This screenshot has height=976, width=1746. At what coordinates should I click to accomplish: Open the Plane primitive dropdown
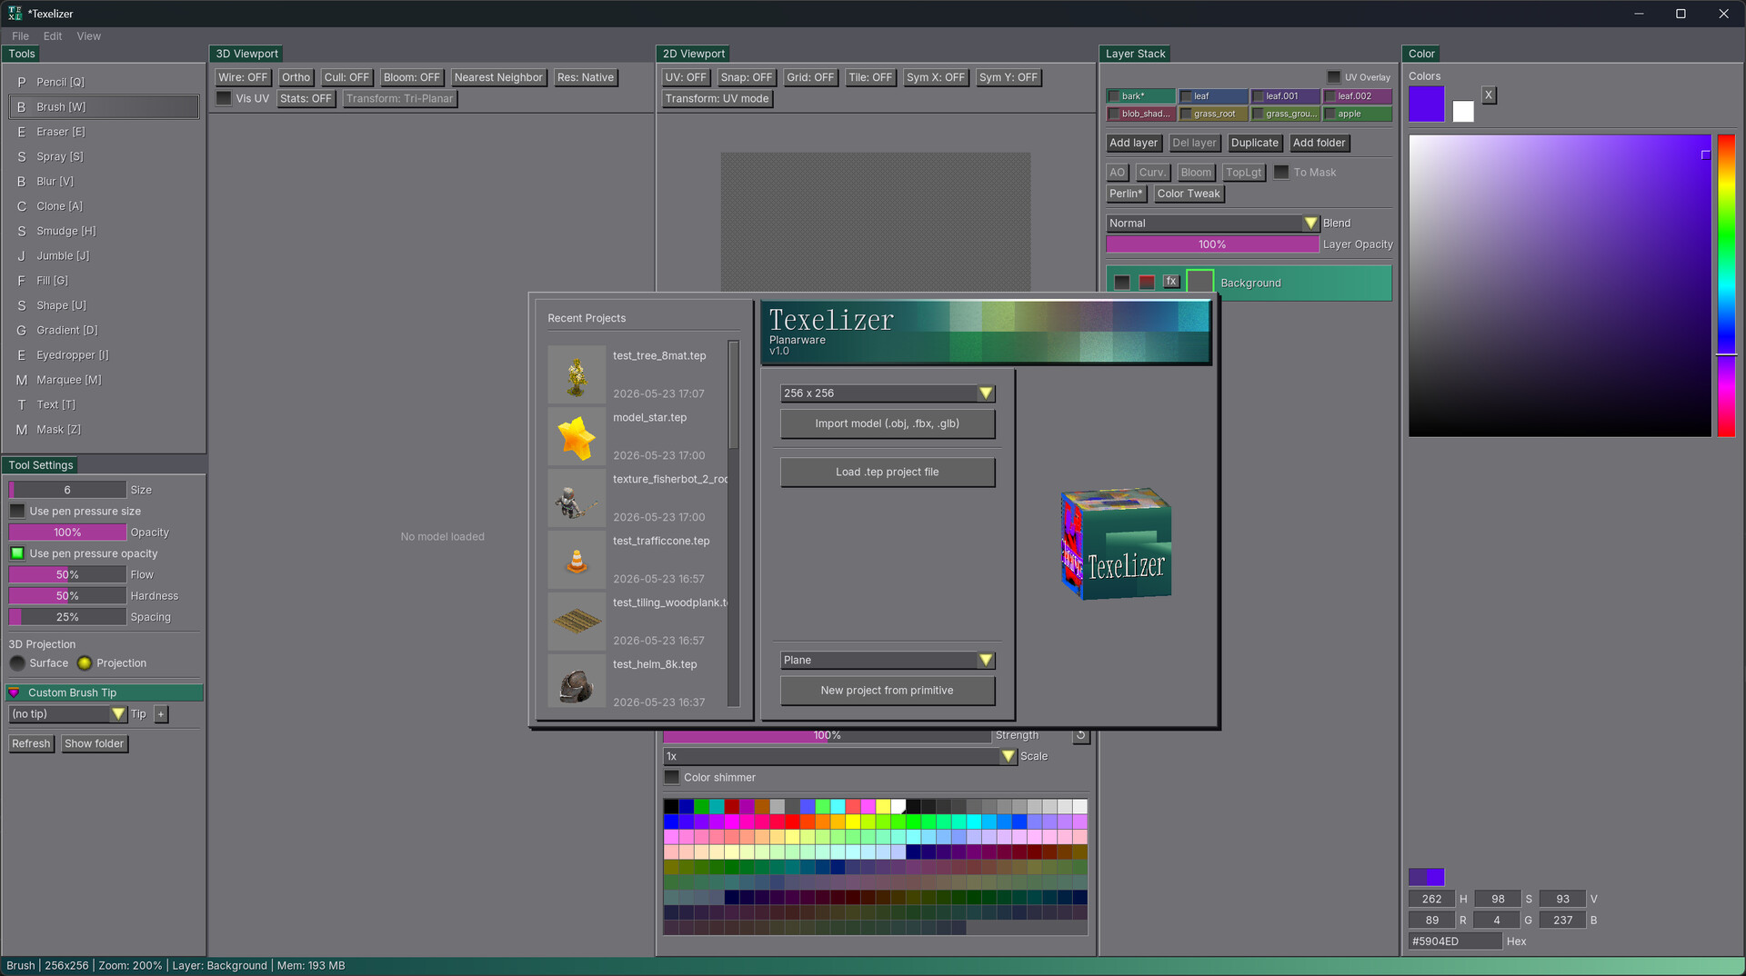[888, 661]
